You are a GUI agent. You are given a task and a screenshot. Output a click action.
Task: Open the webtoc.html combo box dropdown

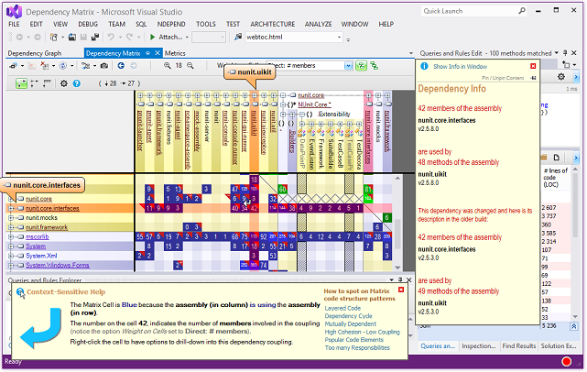339,37
